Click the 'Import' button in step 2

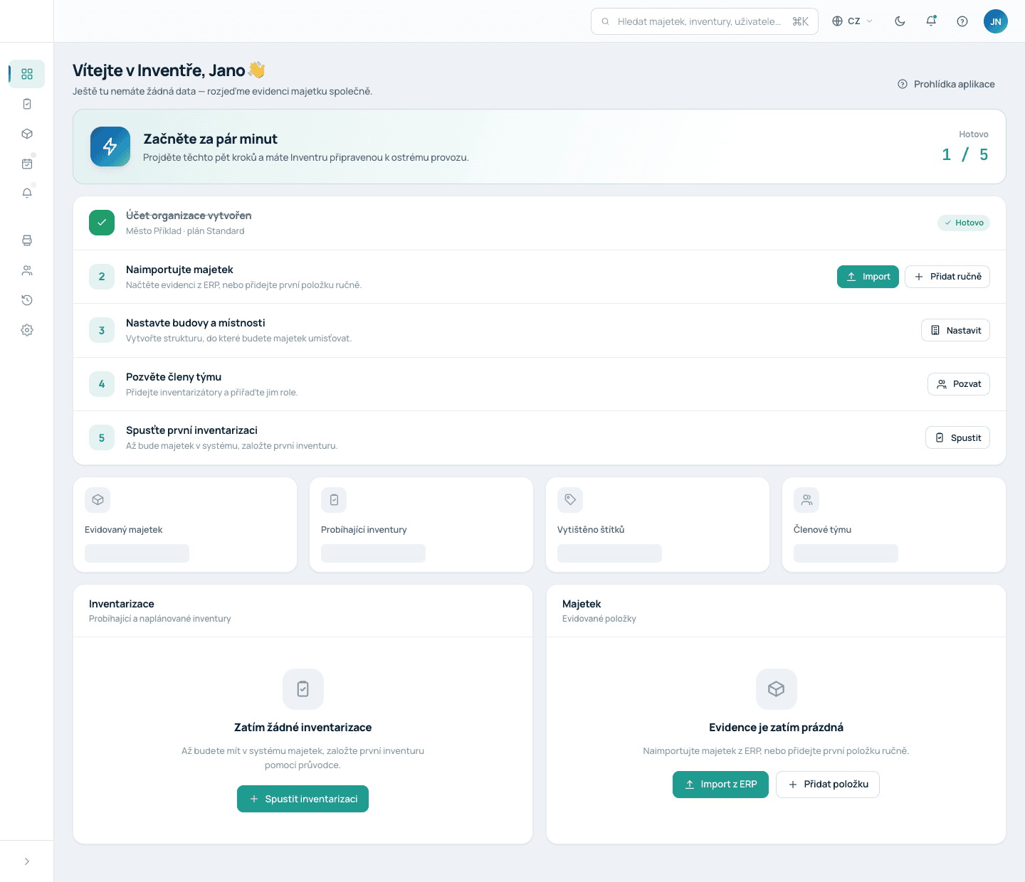point(868,277)
